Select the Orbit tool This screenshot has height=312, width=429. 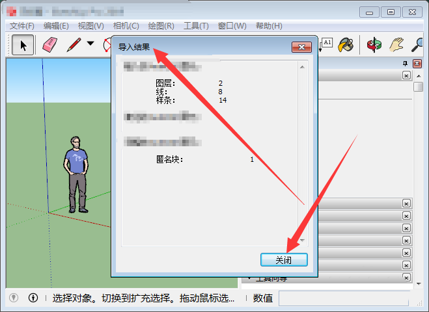[x=374, y=45]
